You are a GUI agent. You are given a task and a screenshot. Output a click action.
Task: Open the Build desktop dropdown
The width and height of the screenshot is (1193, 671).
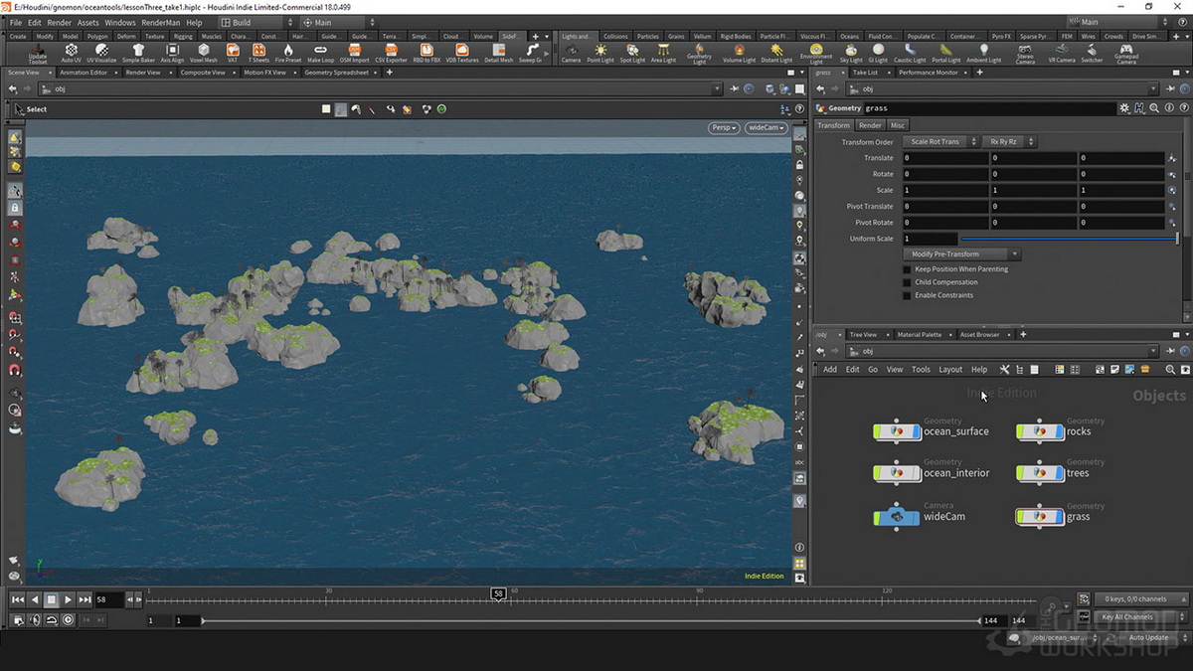(256, 22)
